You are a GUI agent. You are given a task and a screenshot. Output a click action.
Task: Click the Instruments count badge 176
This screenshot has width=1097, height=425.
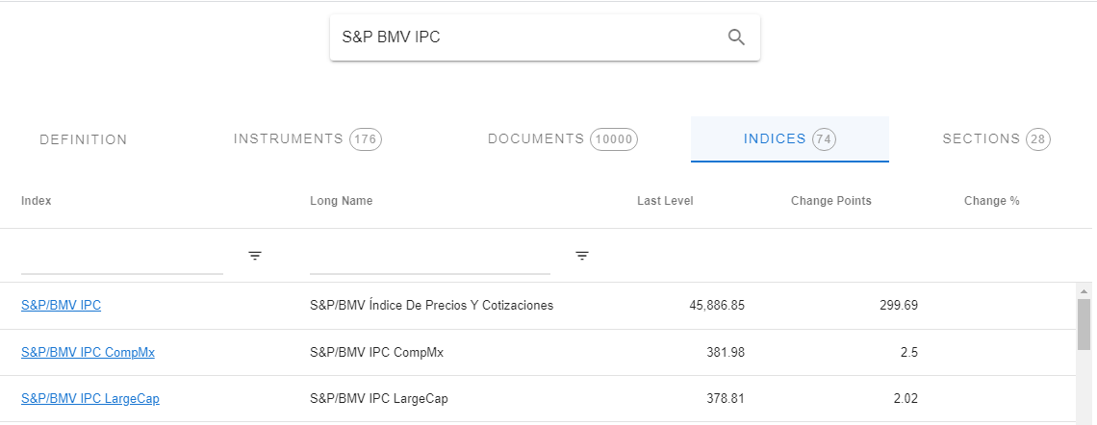[366, 139]
